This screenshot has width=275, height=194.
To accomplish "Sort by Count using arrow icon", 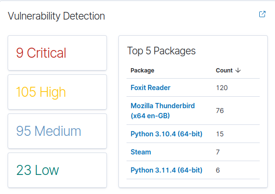I will 238,71.
